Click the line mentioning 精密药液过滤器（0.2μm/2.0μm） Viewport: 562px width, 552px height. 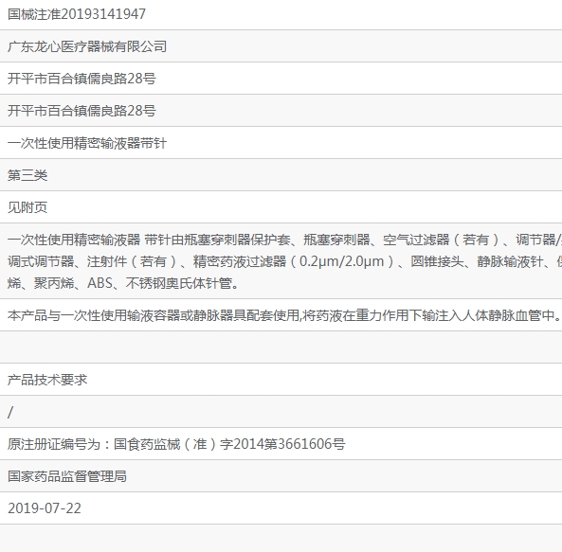pyautogui.click(x=284, y=261)
